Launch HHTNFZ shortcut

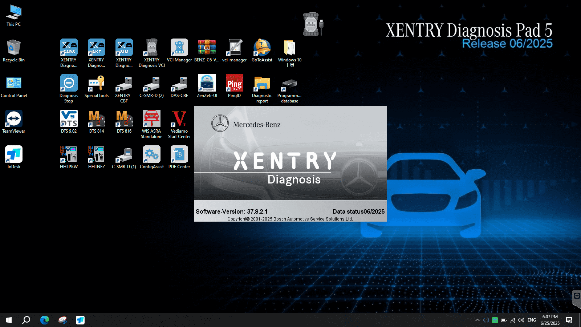point(97,157)
